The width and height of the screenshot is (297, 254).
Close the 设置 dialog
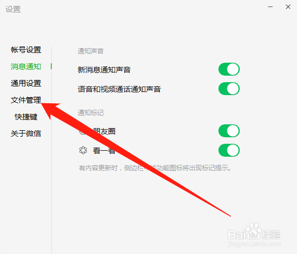tap(288, 7)
